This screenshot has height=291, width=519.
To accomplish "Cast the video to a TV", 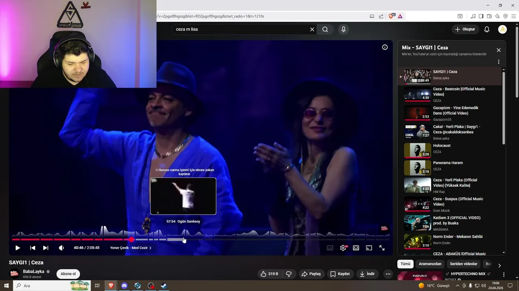I will coord(369,248).
